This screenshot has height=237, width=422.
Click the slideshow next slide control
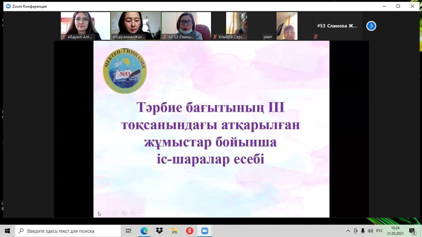coord(106,213)
